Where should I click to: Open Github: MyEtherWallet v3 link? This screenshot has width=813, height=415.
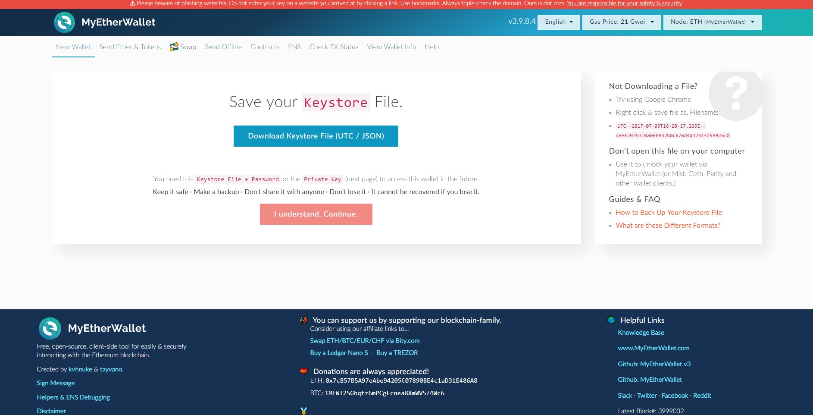654,364
